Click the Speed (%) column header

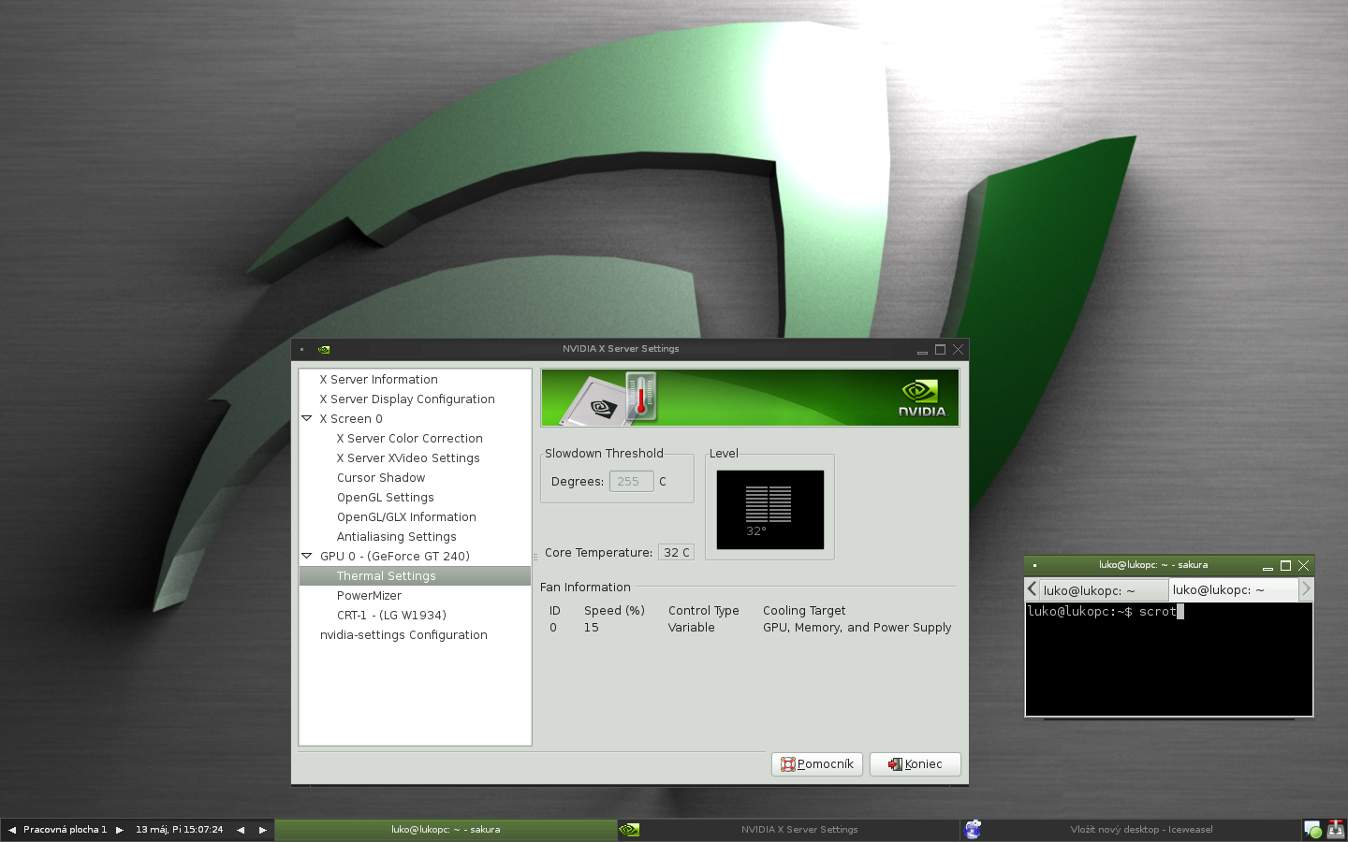(x=614, y=611)
